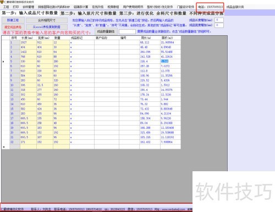This screenshot has width=275, height=212.
Task: Click the 电话 phone number menu item
Action: tap(211, 7)
